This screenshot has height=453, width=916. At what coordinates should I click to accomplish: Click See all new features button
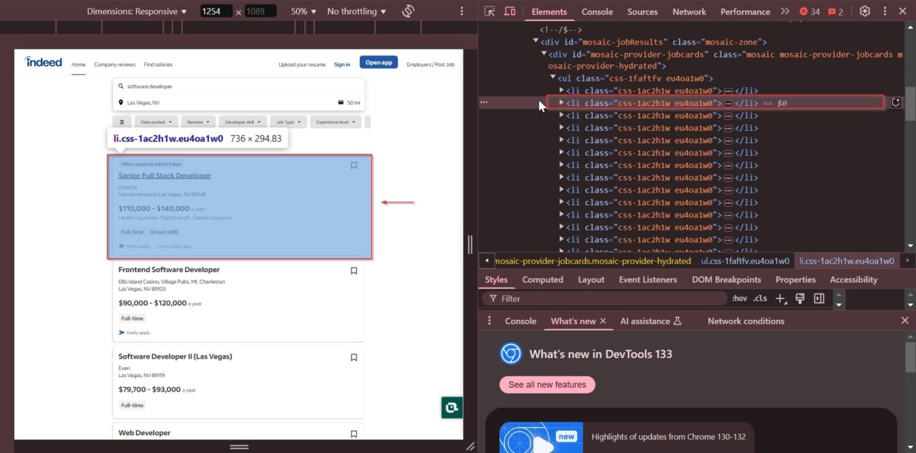tap(547, 384)
